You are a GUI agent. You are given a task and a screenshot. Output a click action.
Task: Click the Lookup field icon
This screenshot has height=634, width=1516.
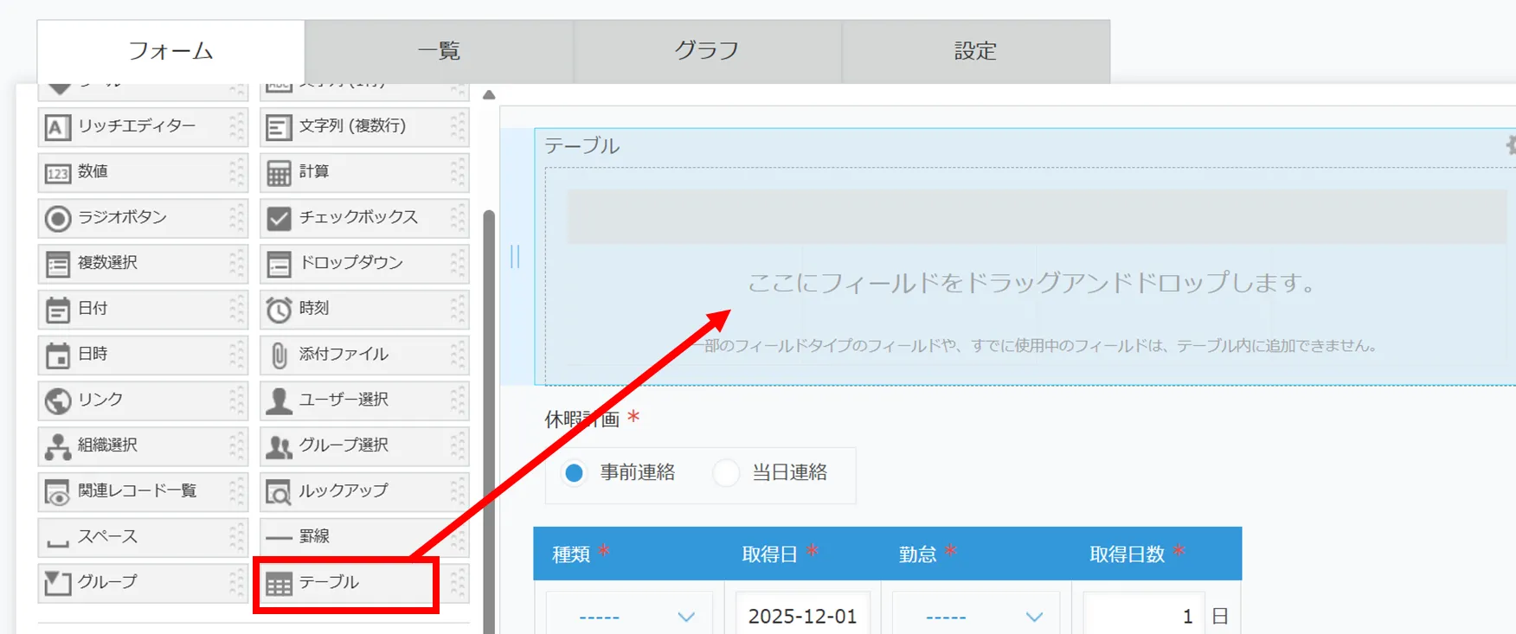(279, 492)
